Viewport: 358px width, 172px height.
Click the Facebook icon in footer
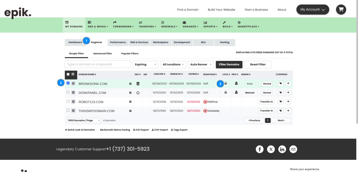(260, 149)
